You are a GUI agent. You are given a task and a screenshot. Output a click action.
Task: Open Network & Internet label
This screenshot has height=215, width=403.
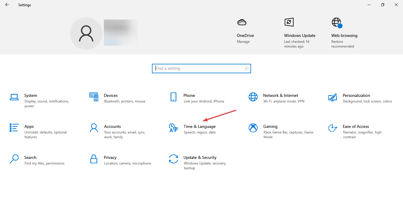(281, 95)
